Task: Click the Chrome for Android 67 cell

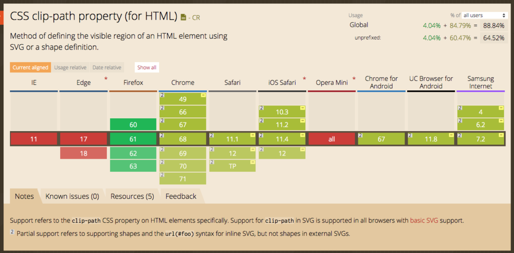Action: (x=381, y=139)
